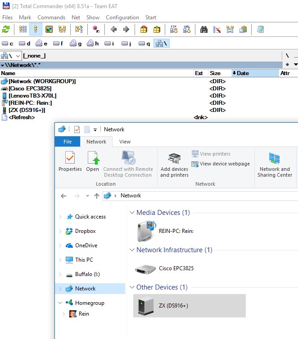
Task: Switch to drive c button
Action: pyautogui.click(x=8, y=44)
